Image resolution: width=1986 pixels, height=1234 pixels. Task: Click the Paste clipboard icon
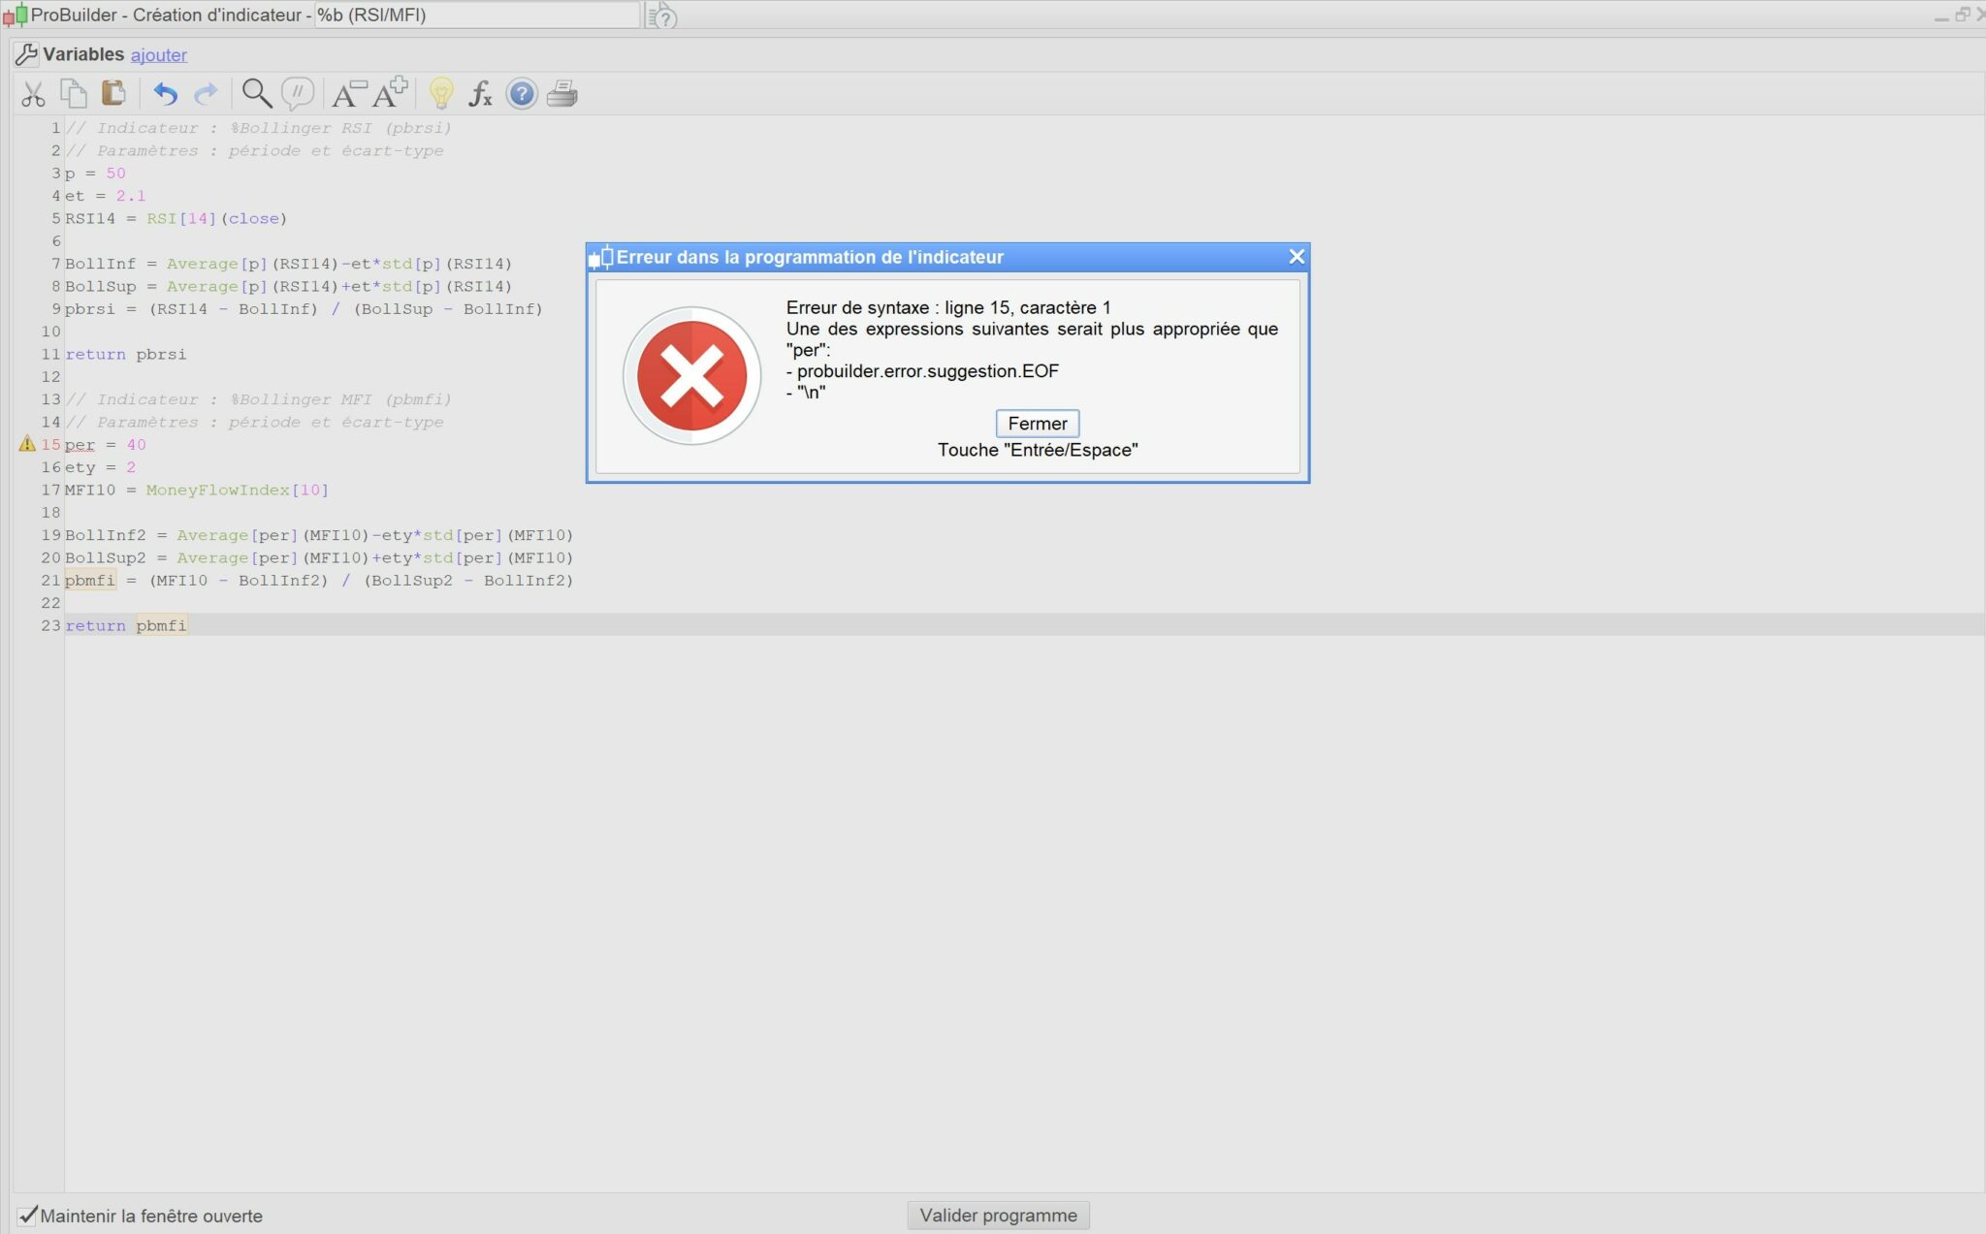113,93
